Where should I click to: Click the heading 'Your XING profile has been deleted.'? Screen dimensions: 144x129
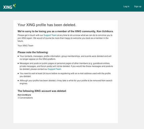click(x=47, y=25)
